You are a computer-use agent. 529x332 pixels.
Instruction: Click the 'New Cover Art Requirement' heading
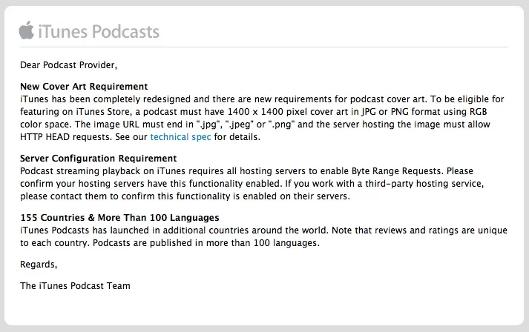pyautogui.click(x=84, y=87)
